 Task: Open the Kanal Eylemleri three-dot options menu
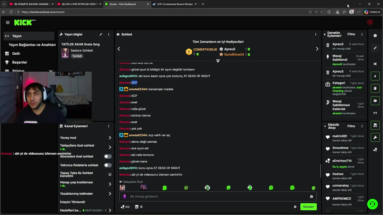pos(109,126)
